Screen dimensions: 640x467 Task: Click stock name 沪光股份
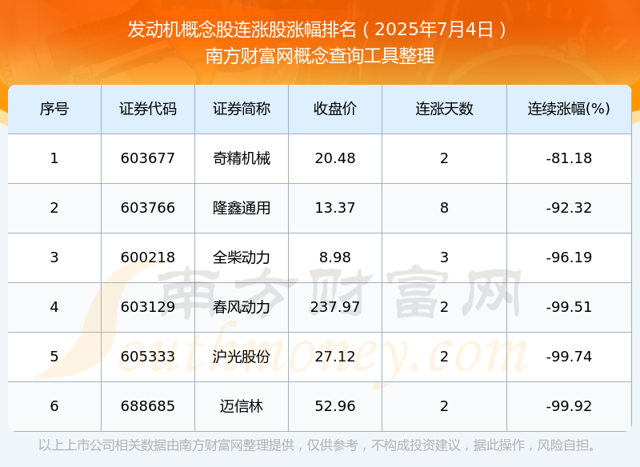(242, 357)
